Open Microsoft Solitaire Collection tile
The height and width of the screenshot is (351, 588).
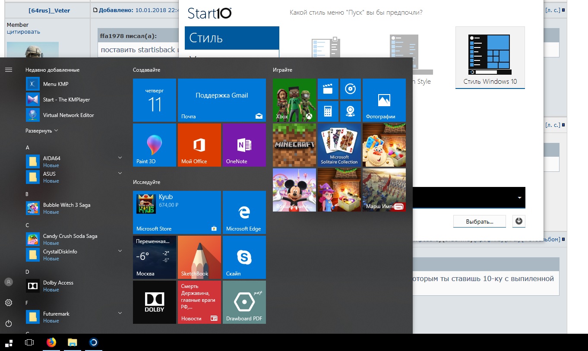click(x=339, y=145)
